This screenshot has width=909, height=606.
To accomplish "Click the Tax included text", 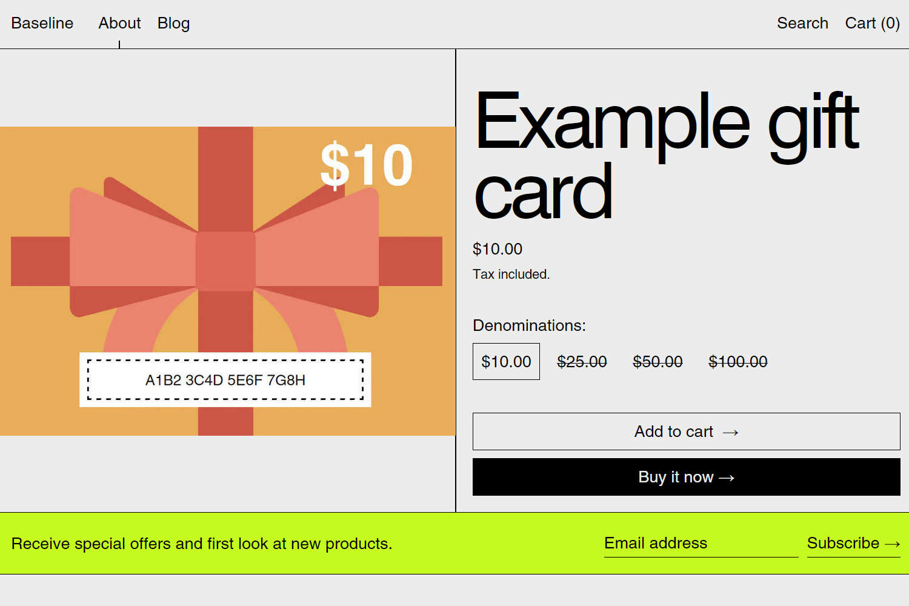I will (x=511, y=274).
